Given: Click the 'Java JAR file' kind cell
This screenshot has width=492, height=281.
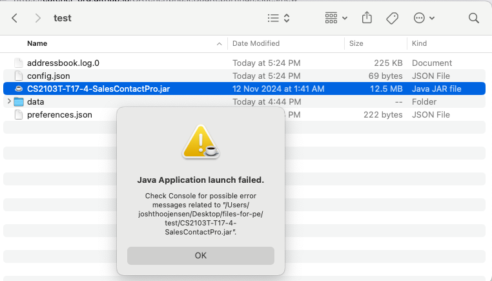Looking at the screenshot, I should coord(436,88).
